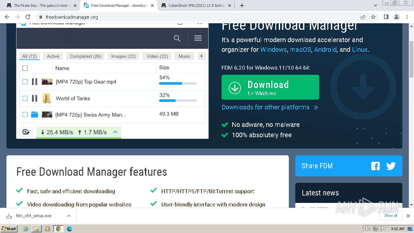Open Internet Explorer from taskbar

click(26, 229)
